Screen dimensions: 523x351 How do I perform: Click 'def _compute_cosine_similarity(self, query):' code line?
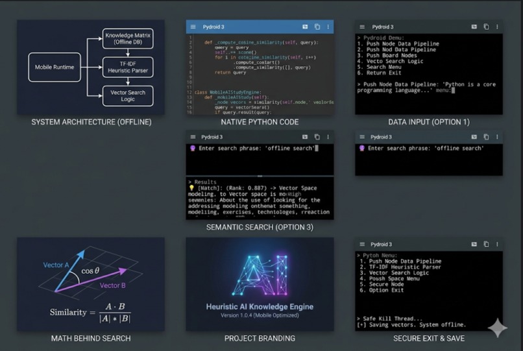point(261,42)
